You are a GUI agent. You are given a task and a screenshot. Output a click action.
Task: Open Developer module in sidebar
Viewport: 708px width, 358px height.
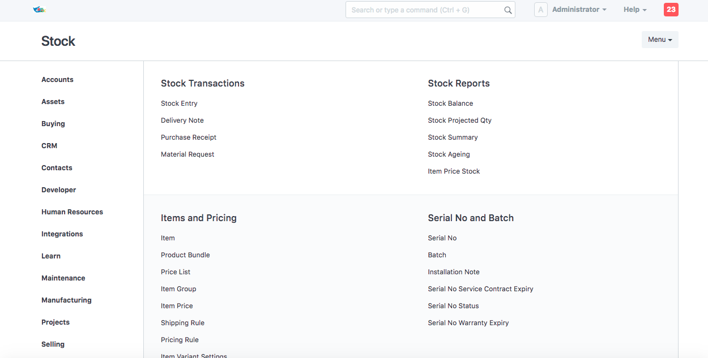coord(58,190)
